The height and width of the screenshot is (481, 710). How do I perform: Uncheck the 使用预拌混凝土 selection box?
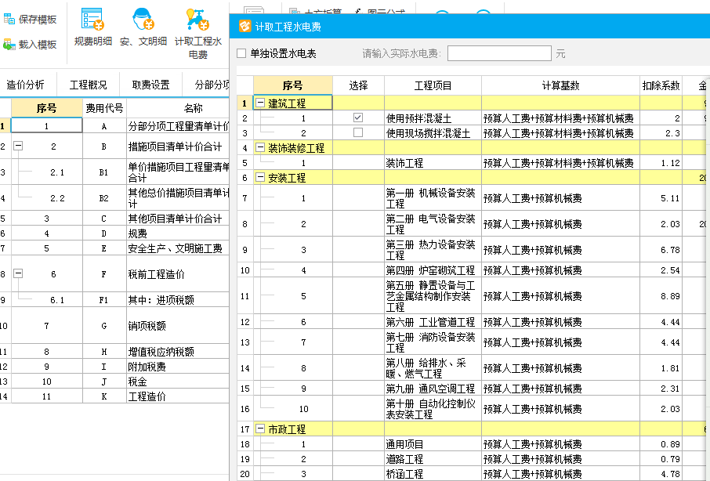coord(357,118)
